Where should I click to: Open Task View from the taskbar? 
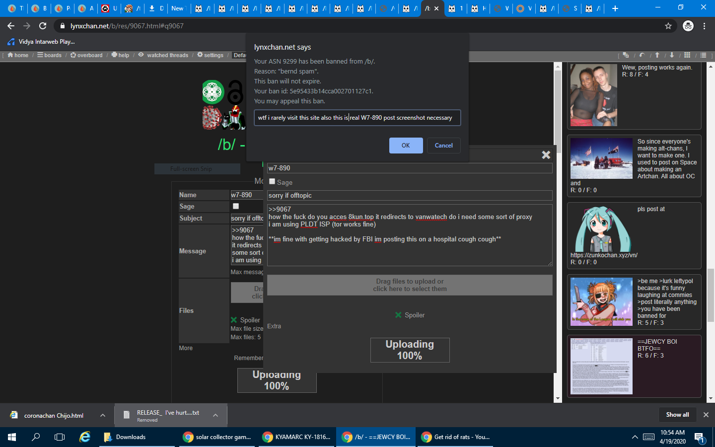pos(60,437)
